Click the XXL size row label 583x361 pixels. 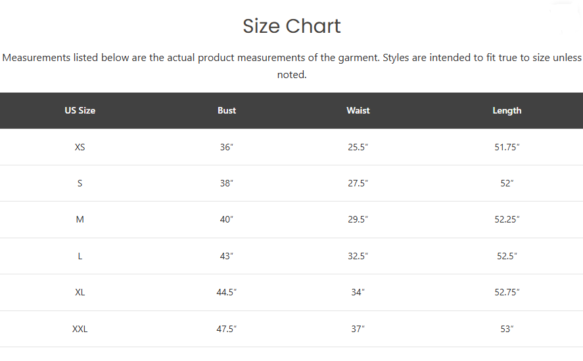[x=80, y=329]
